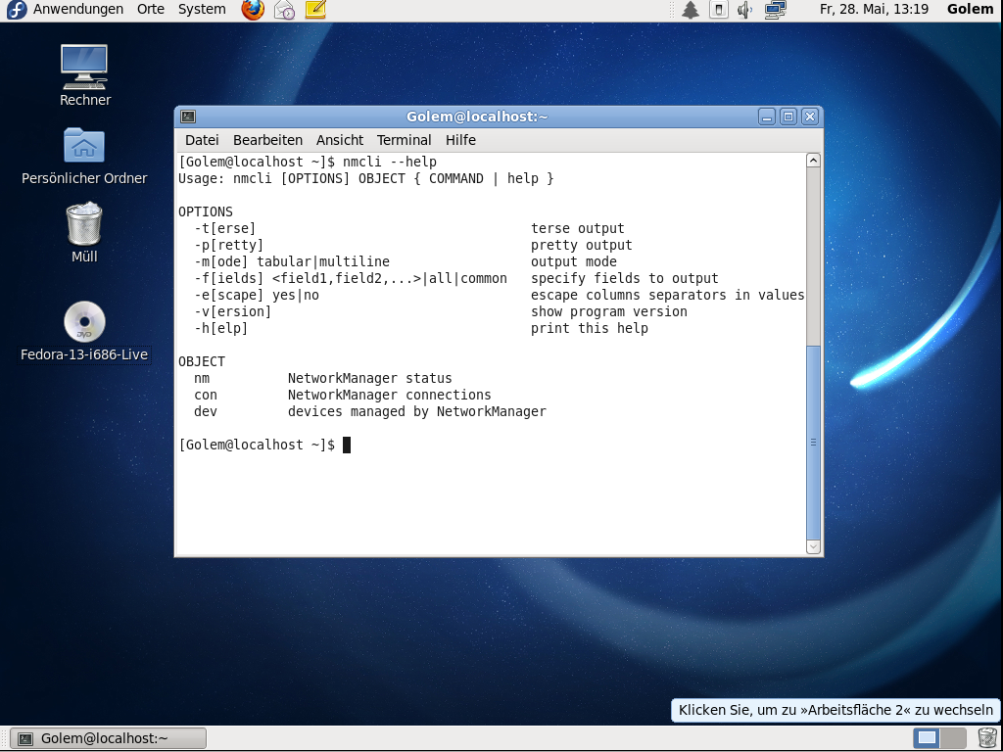Switch to the second workspace in pager

[953, 738]
